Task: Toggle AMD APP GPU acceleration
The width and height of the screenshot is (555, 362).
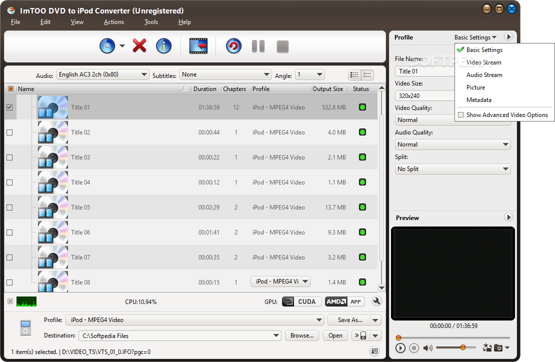Action: click(x=345, y=301)
